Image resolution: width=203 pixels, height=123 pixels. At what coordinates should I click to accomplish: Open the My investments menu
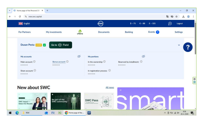click(54, 32)
